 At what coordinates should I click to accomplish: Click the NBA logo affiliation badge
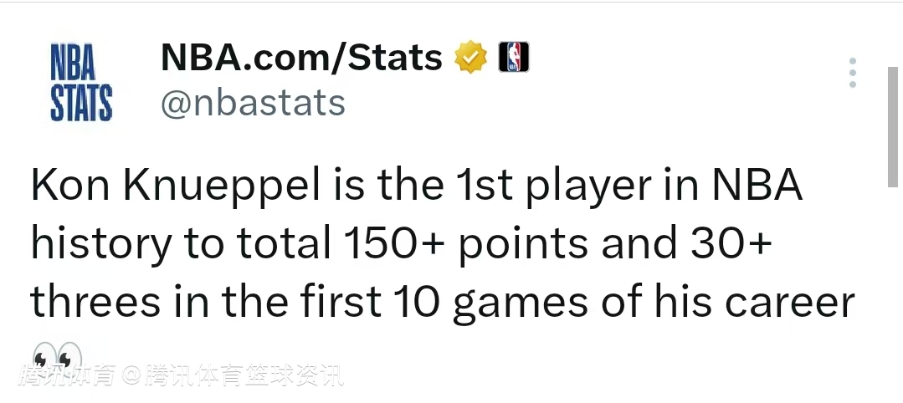point(514,58)
